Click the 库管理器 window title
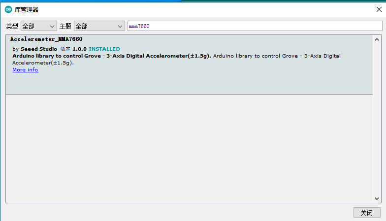 pos(27,10)
